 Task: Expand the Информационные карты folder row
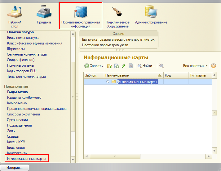tap(108, 81)
